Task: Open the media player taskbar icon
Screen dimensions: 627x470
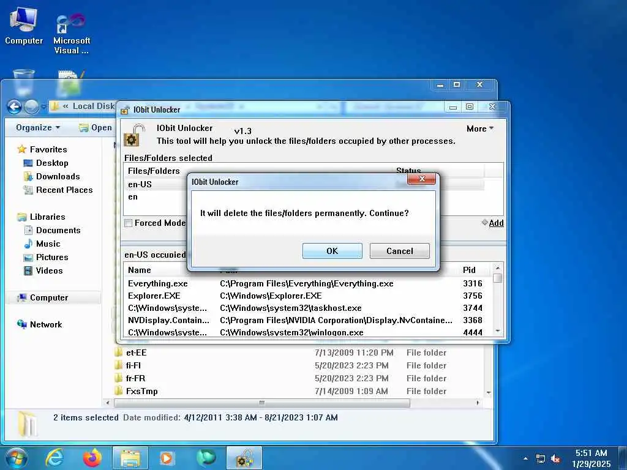Action: [x=167, y=458]
